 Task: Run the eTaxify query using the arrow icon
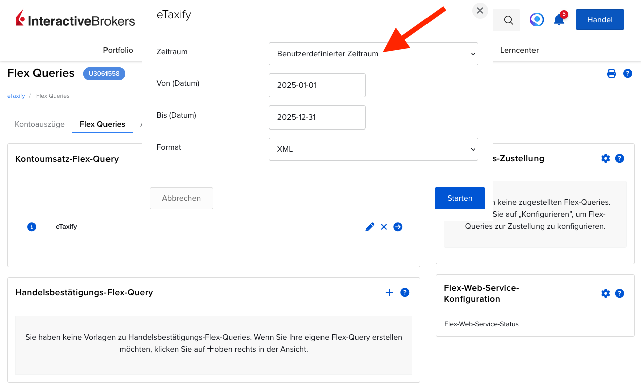click(398, 227)
